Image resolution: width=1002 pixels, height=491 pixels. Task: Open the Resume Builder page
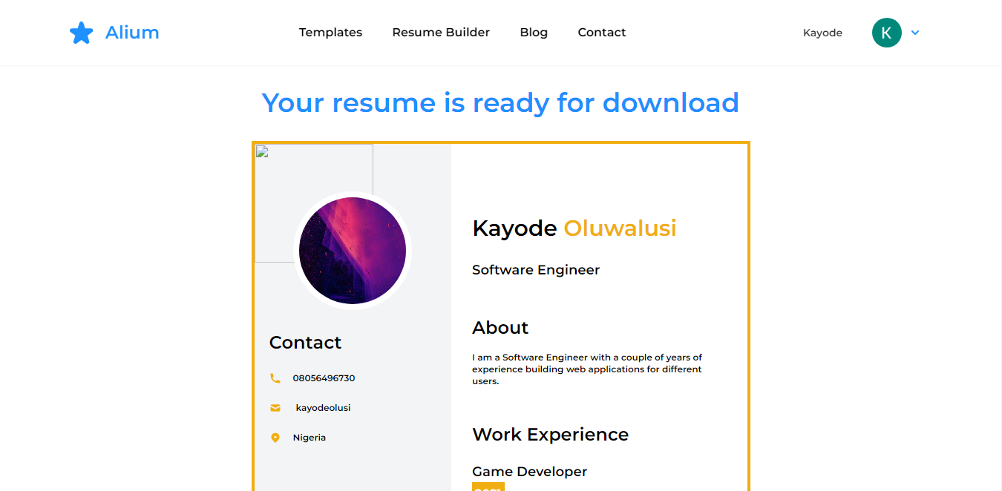click(441, 33)
